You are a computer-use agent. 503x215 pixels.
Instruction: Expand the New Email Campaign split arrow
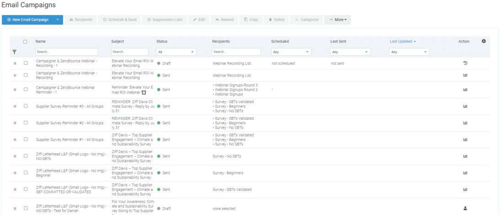coord(57,20)
